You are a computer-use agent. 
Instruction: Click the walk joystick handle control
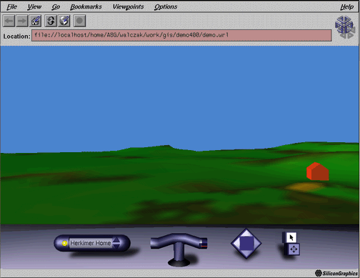click(x=179, y=249)
